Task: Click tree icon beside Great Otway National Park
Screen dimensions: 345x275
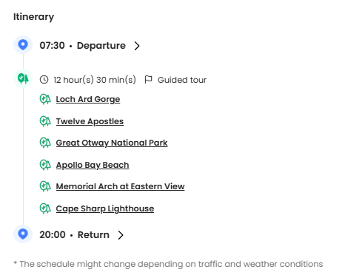Action: tap(45, 143)
